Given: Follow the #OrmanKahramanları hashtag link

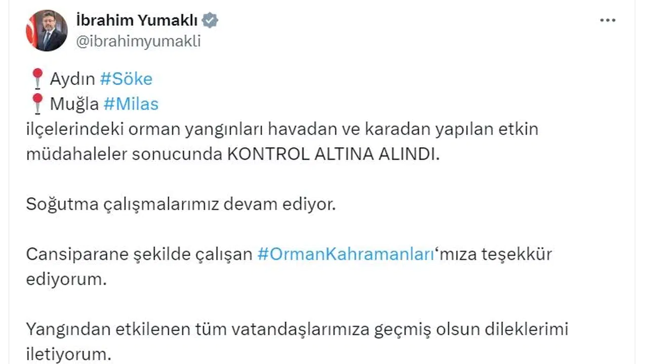Looking at the screenshot, I should coord(346,254).
